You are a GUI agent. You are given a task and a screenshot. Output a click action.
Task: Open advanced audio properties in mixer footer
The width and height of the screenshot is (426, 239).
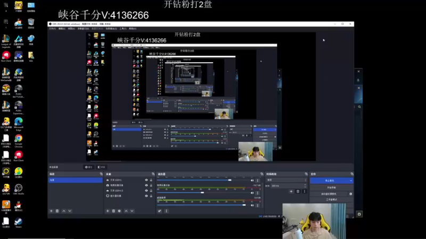pyautogui.click(x=160, y=211)
